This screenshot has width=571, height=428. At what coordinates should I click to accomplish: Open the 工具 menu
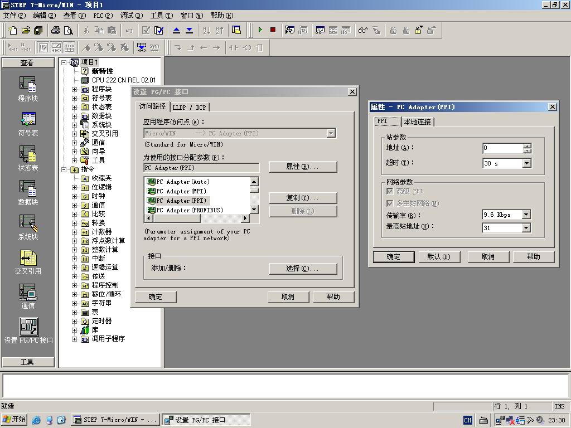tap(162, 15)
